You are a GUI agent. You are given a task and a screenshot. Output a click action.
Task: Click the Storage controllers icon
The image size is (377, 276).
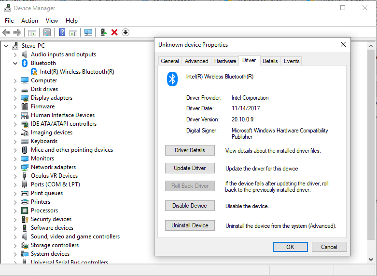pyautogui.click(x=25, y=245)
